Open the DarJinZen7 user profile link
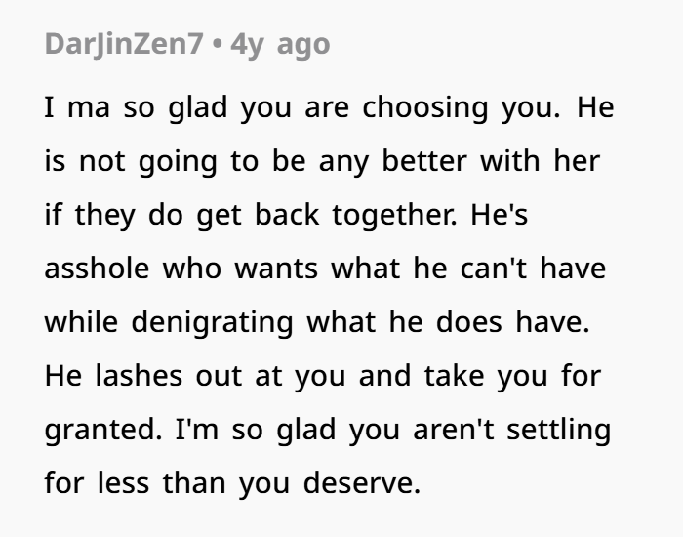The image size is (683, 537). pyautogui.click(x=123, y=44)
